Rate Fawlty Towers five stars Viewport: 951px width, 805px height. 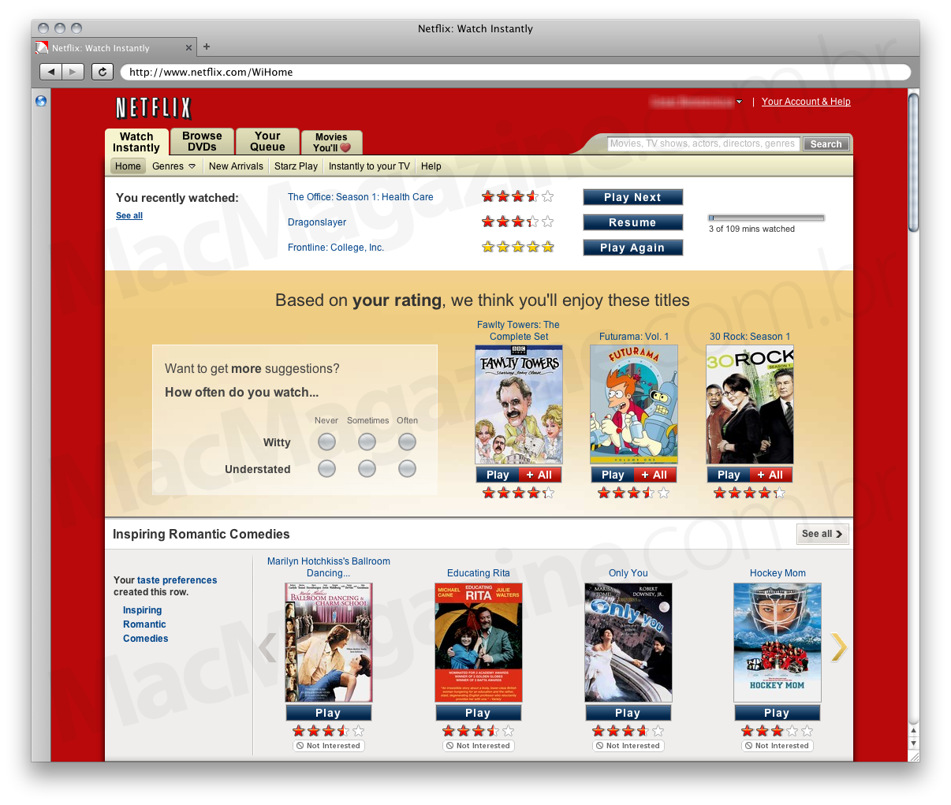pos(549,493)
